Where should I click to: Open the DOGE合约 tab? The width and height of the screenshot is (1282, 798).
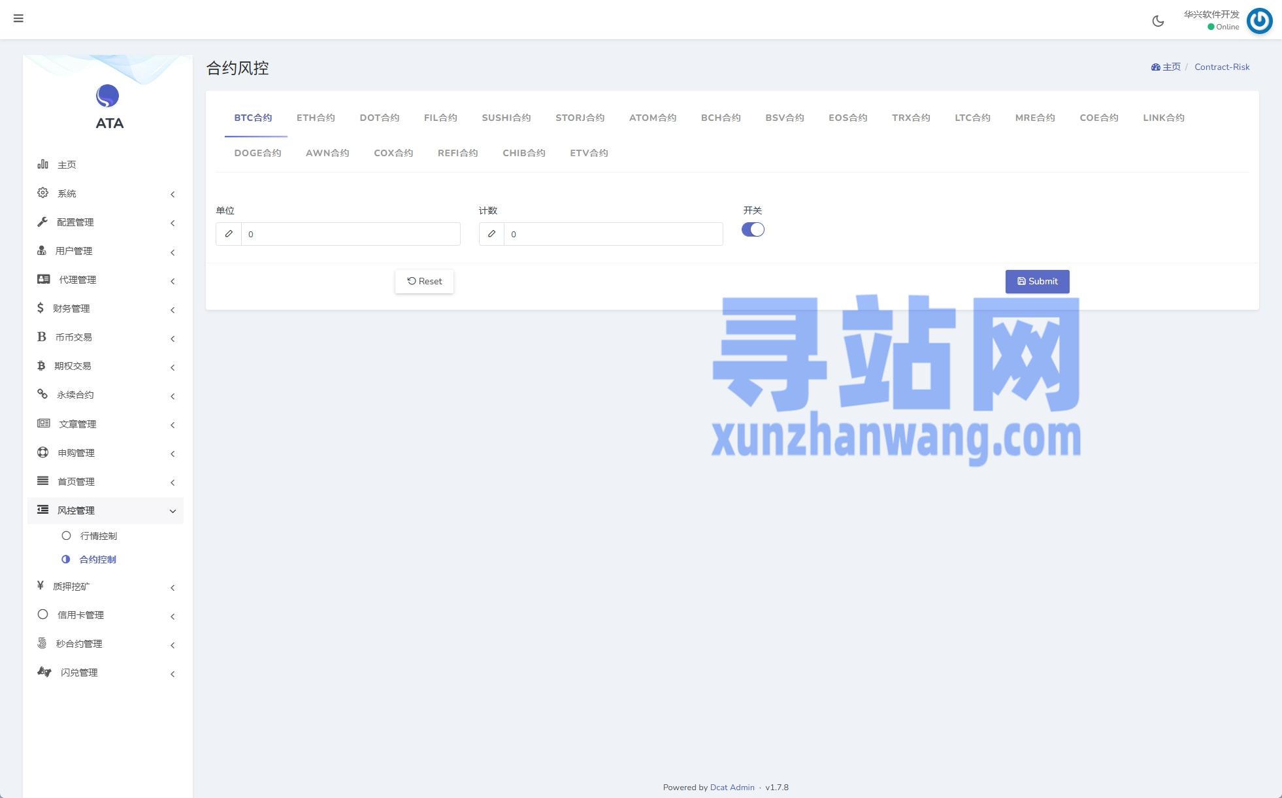(257, 153)
